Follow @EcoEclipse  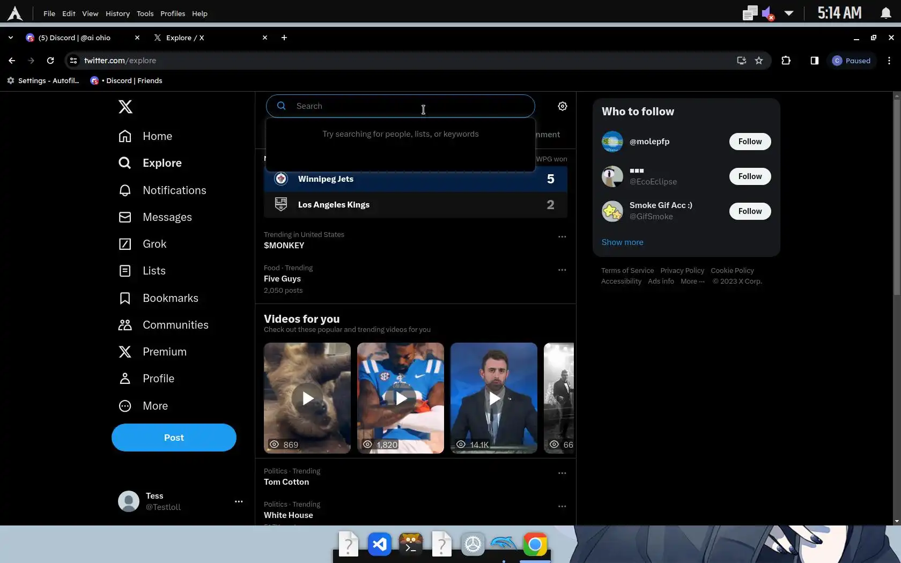tap(750, 176)
